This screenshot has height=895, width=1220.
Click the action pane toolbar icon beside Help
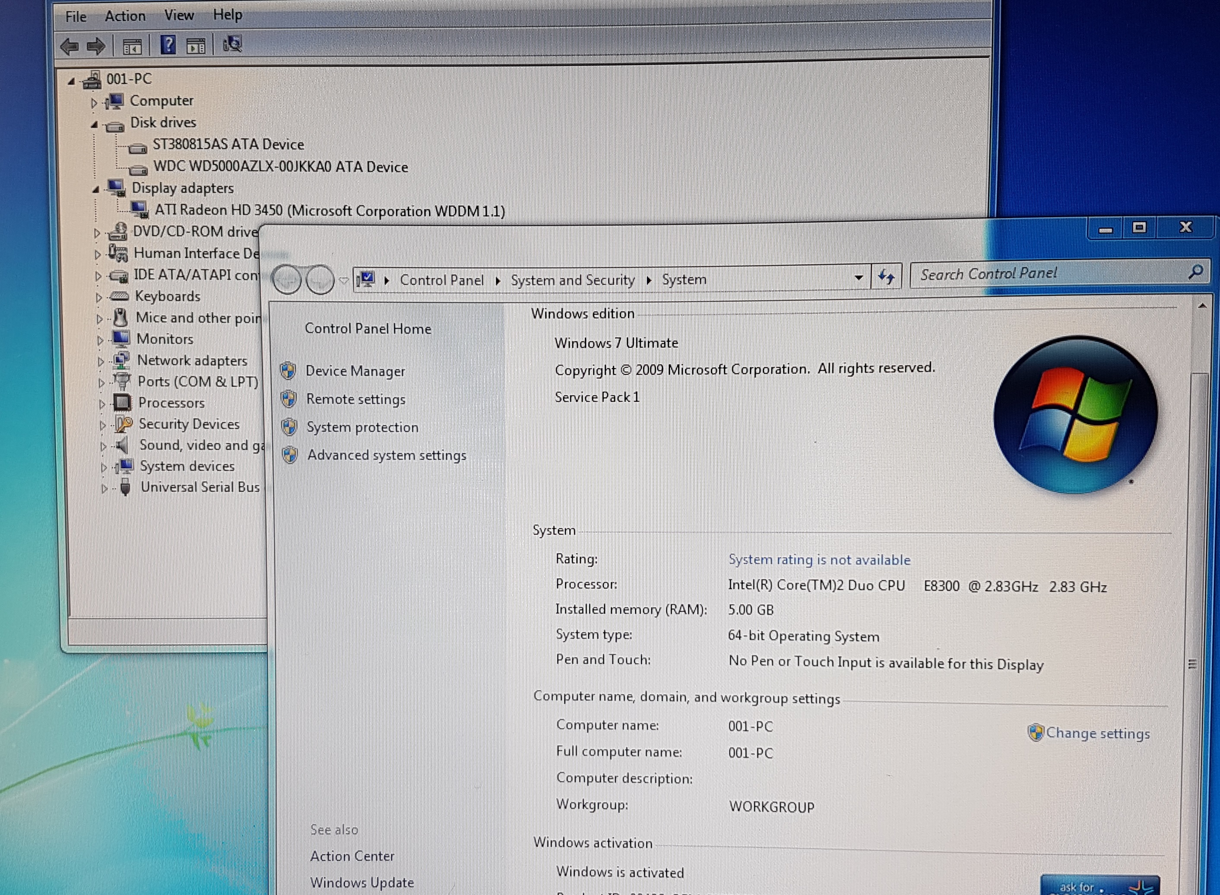pos(196,46)
